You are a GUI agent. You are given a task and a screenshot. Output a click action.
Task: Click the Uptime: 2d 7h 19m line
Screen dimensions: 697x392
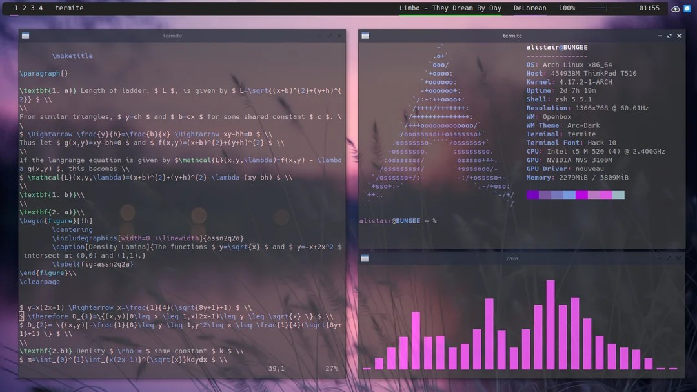pyautogui.click(x=561, y=91)
